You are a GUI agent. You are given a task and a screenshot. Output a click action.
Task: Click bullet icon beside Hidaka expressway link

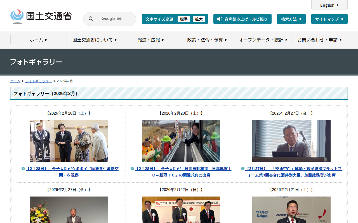[132, 169]
